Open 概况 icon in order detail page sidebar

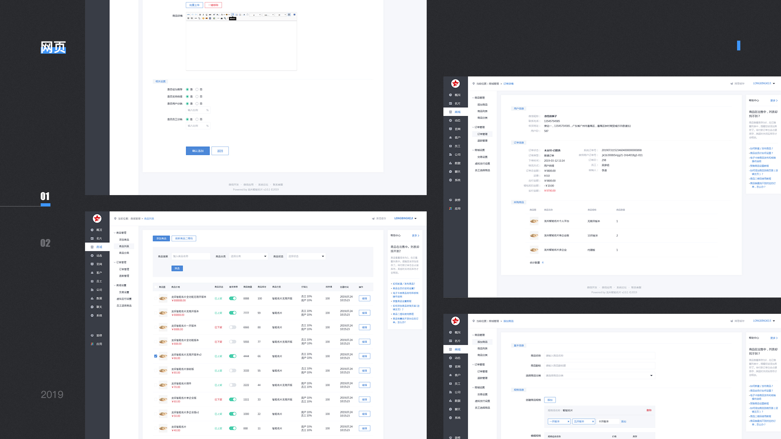(x=451, y=95)
